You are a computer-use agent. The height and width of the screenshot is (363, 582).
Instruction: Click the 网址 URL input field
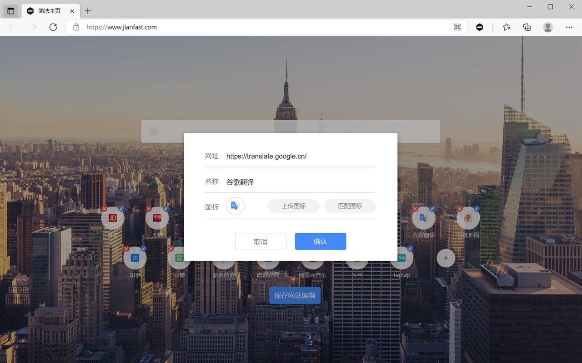(x=301, y=156)
